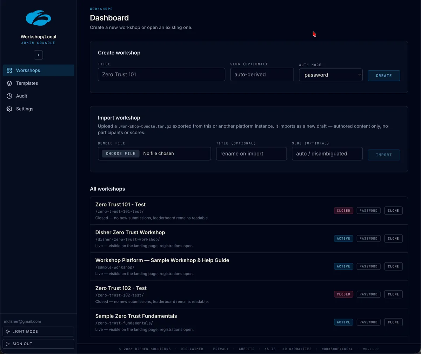Click the Settings gear icon in sidebar
421x354 pixels.
[9, 109]
